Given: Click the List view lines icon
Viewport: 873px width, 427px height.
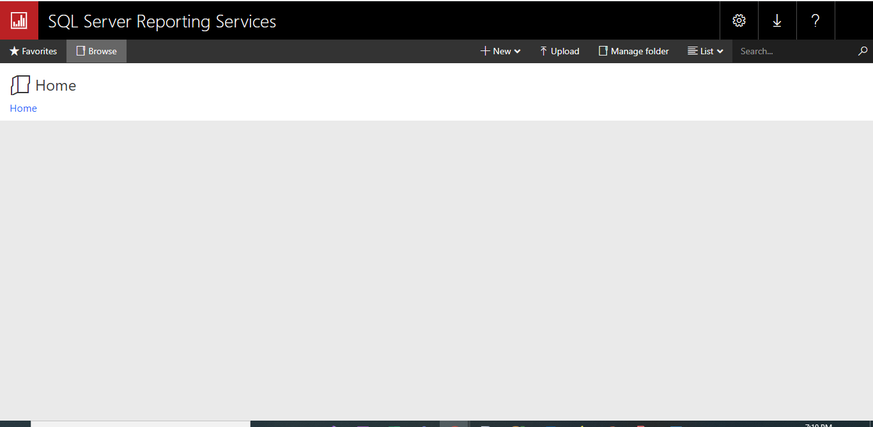Looking at the screenshot, I should click(692, 51).
